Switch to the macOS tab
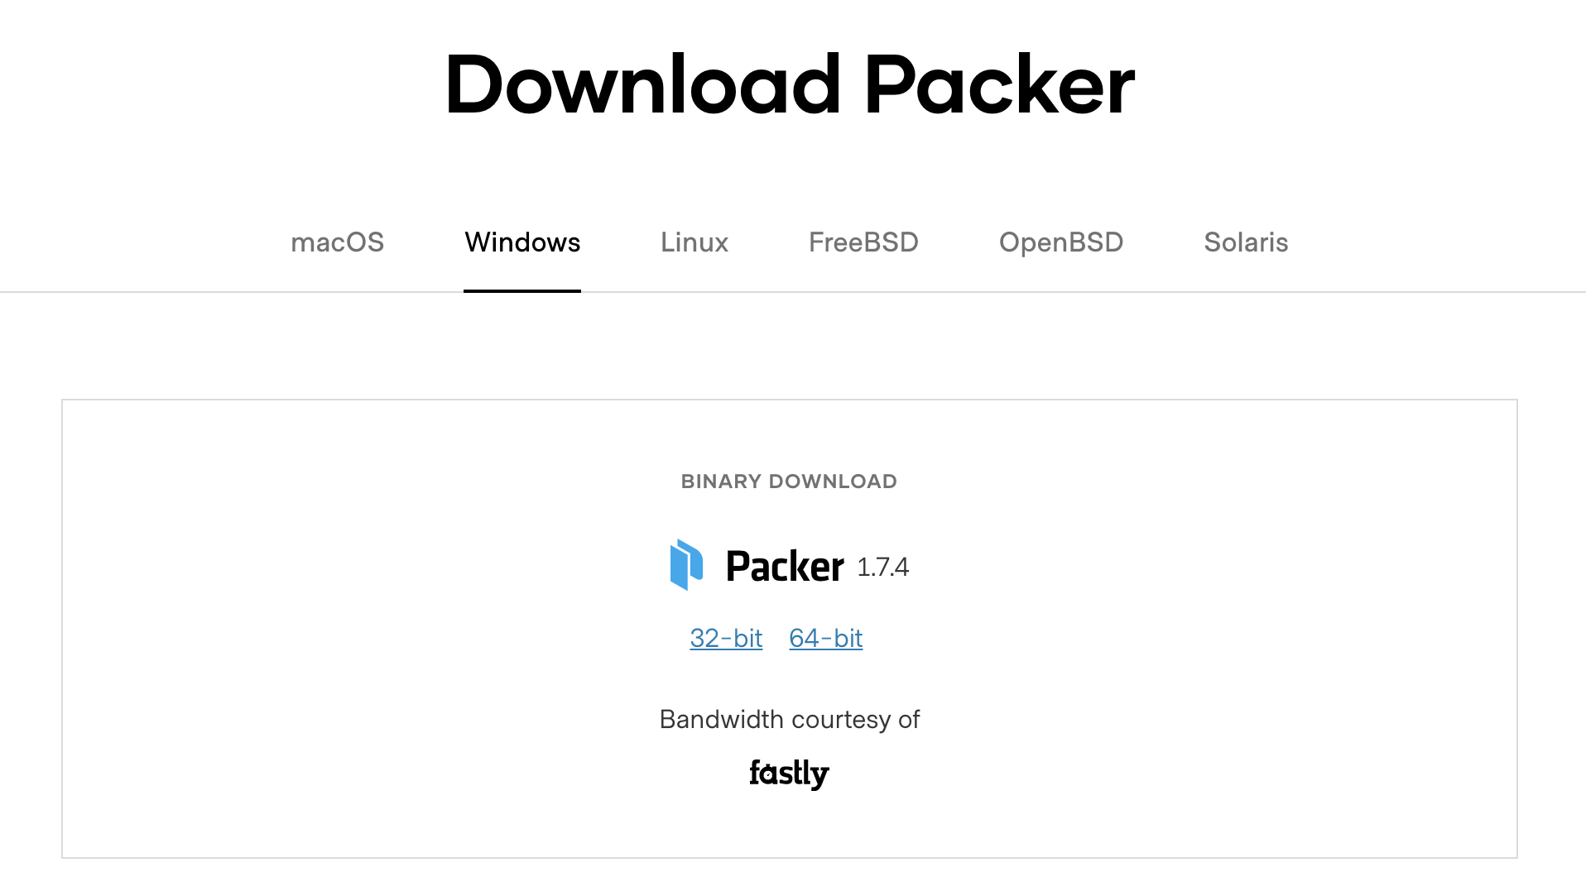Viewport: 1586px width, 872px height. (338, 242)
